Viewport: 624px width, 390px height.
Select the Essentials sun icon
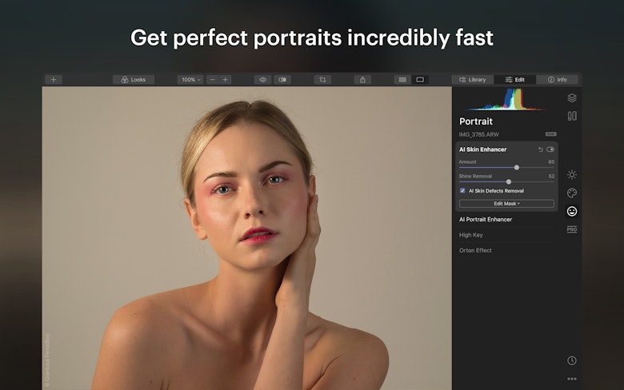[572, 174]
